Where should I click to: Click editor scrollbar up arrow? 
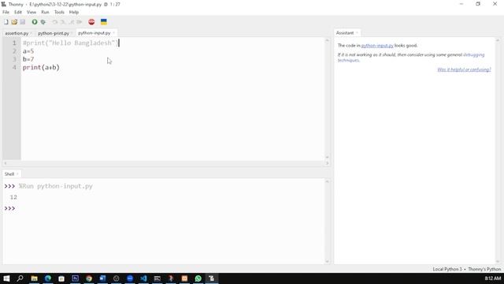[x=328, y=40]
